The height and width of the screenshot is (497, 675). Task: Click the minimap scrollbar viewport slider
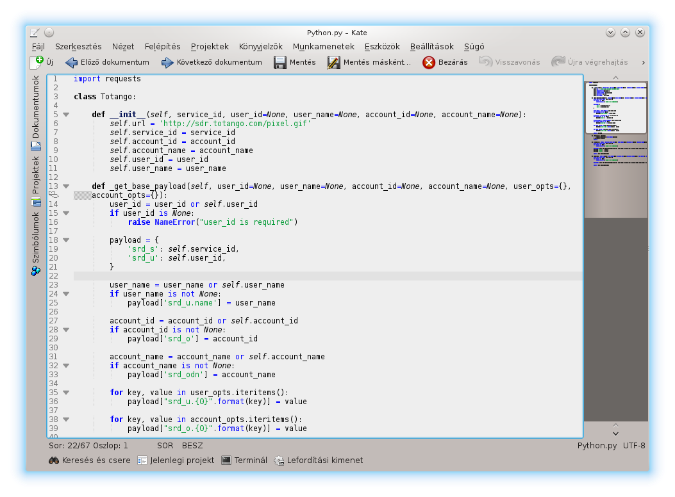[x=616, y=108]
